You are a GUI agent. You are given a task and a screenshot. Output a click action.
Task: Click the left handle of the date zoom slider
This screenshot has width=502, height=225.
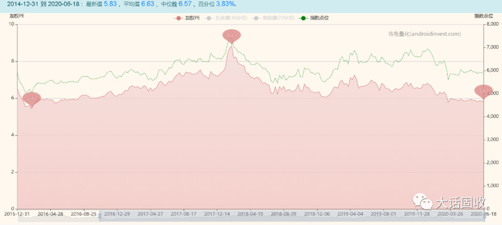[100, 214]
